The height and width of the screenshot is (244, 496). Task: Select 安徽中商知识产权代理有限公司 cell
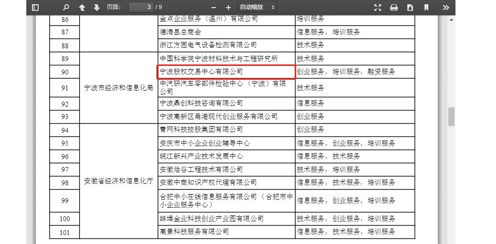click(227, 183)
